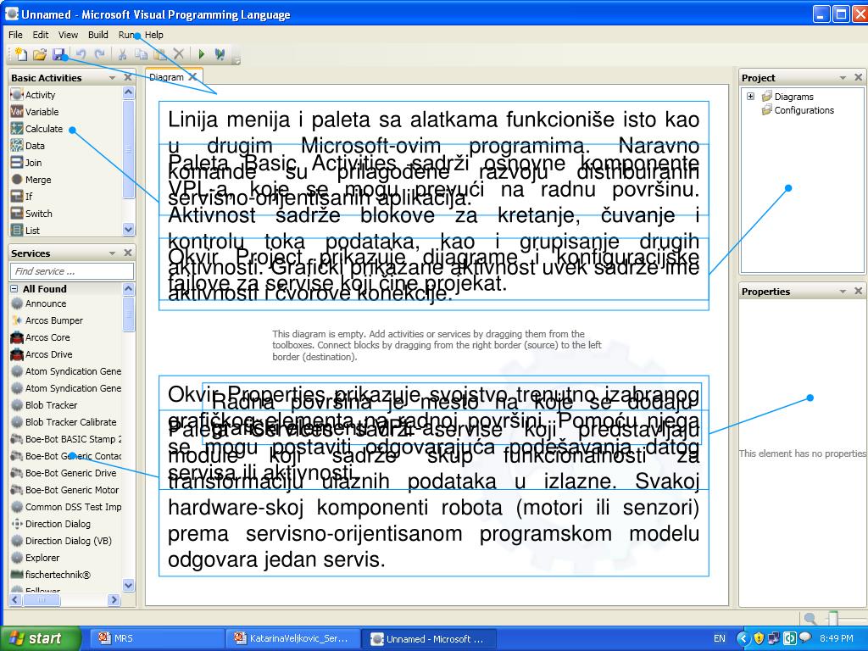Click the Paste toolbar icon
This screenshot has width=868, height=651.
coord(159,53)
